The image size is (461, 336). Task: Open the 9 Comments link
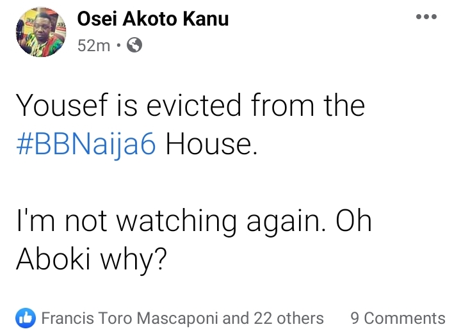(398, 318)
